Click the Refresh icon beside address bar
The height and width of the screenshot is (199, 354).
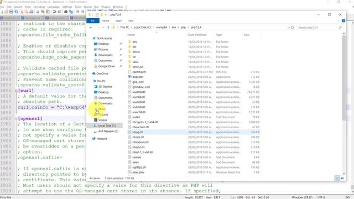[x=293, y=28]
